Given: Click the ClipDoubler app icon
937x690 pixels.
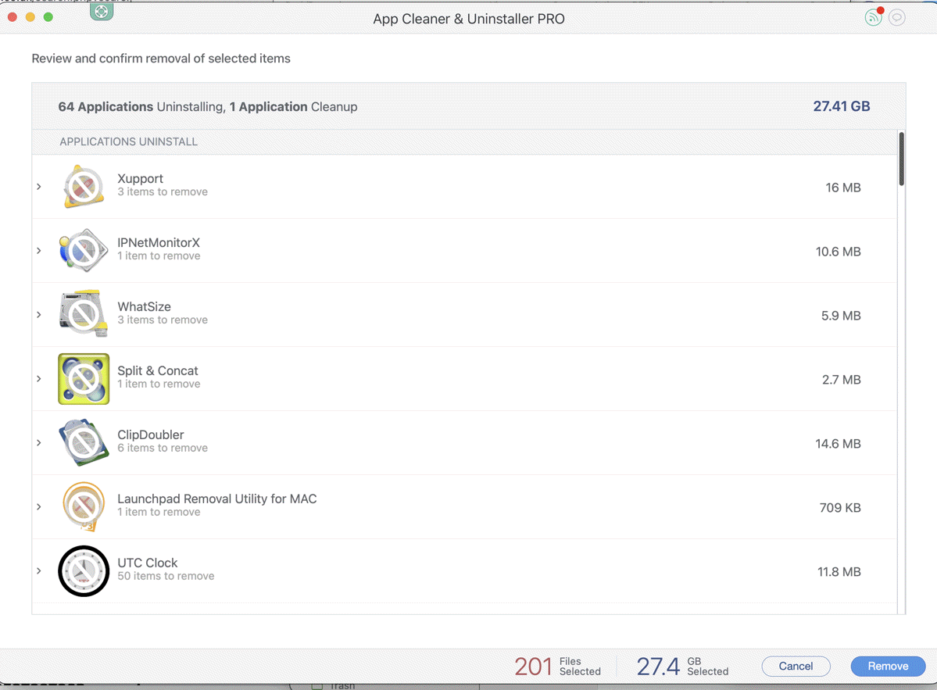Looking at the screenshot, I should pyautogui.click(x=84, y=442).
